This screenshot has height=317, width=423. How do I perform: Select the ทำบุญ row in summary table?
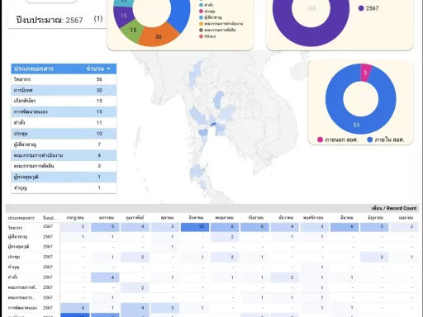64,187
